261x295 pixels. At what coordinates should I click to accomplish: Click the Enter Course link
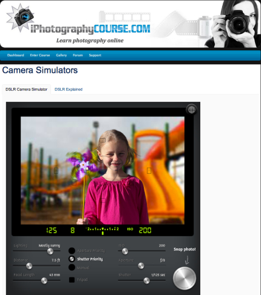[40, 55]
